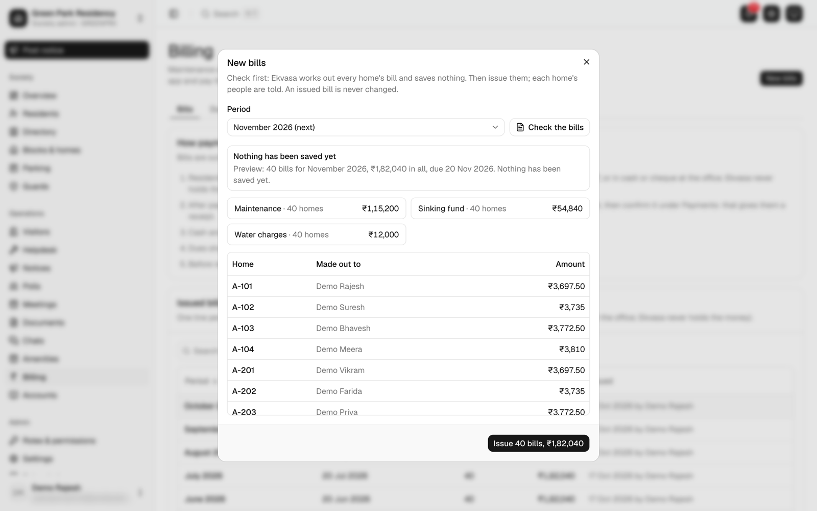Select the A-101 Demo Rajesh bill row

408,286
